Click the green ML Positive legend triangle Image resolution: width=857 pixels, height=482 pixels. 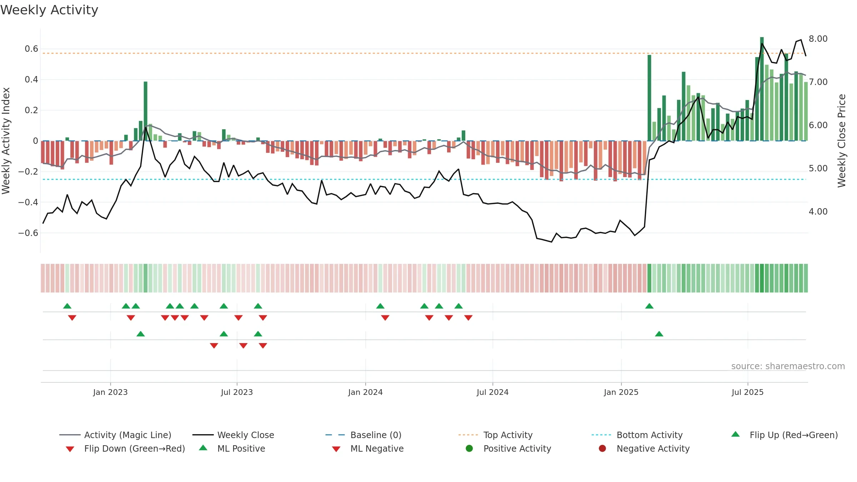click(203, 448)
